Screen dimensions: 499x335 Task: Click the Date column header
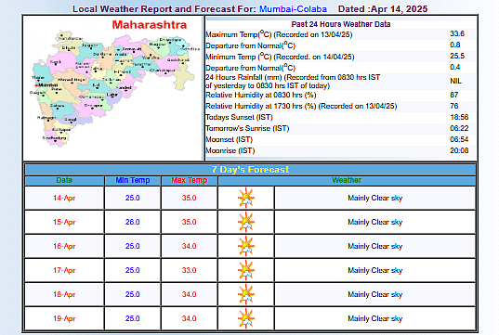[x=64, y=180]
